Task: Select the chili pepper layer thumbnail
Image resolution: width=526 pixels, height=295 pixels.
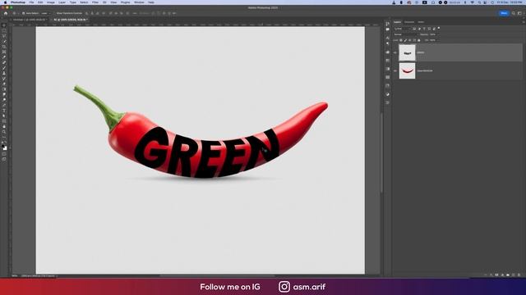Action: click(x=407, y=70)
